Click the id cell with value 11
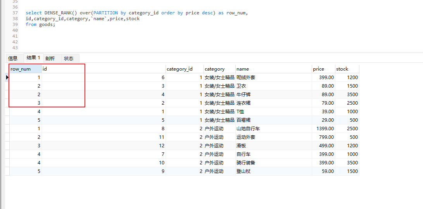Screen dimensions: 423x209 104,137
